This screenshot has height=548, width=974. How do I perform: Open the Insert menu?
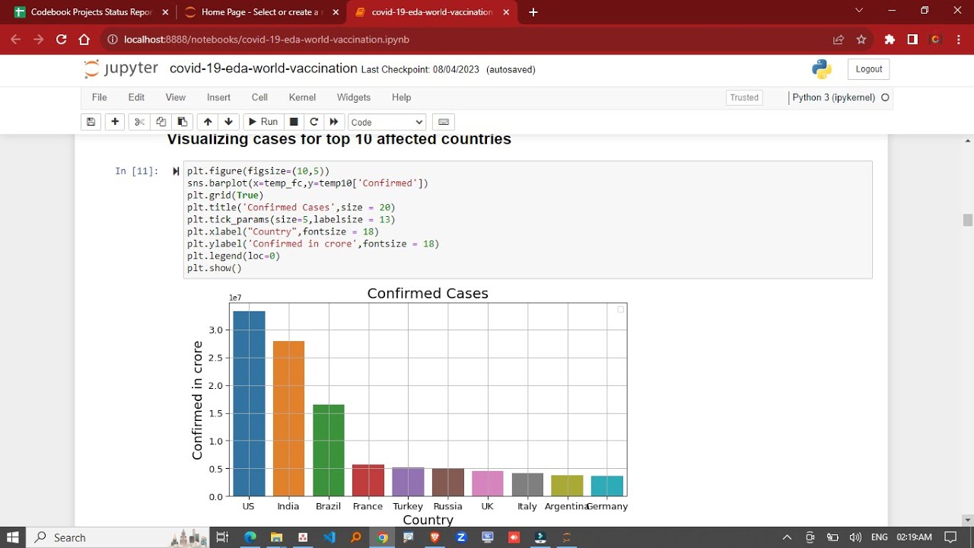point(218,97)
